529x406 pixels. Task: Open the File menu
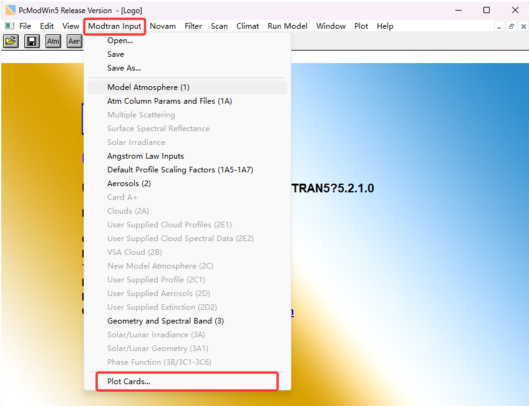click(25, 26)
